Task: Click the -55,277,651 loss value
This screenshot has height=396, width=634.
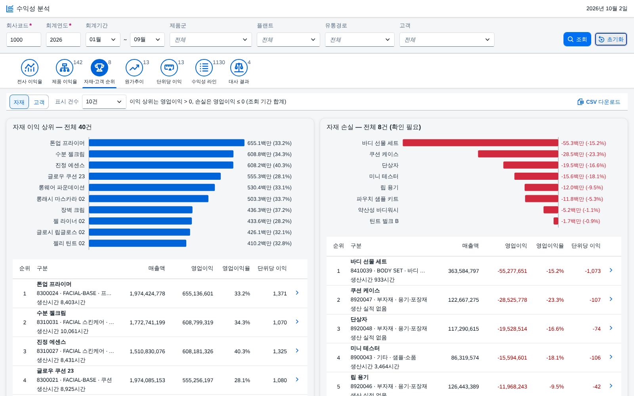Action: [512, 271]
